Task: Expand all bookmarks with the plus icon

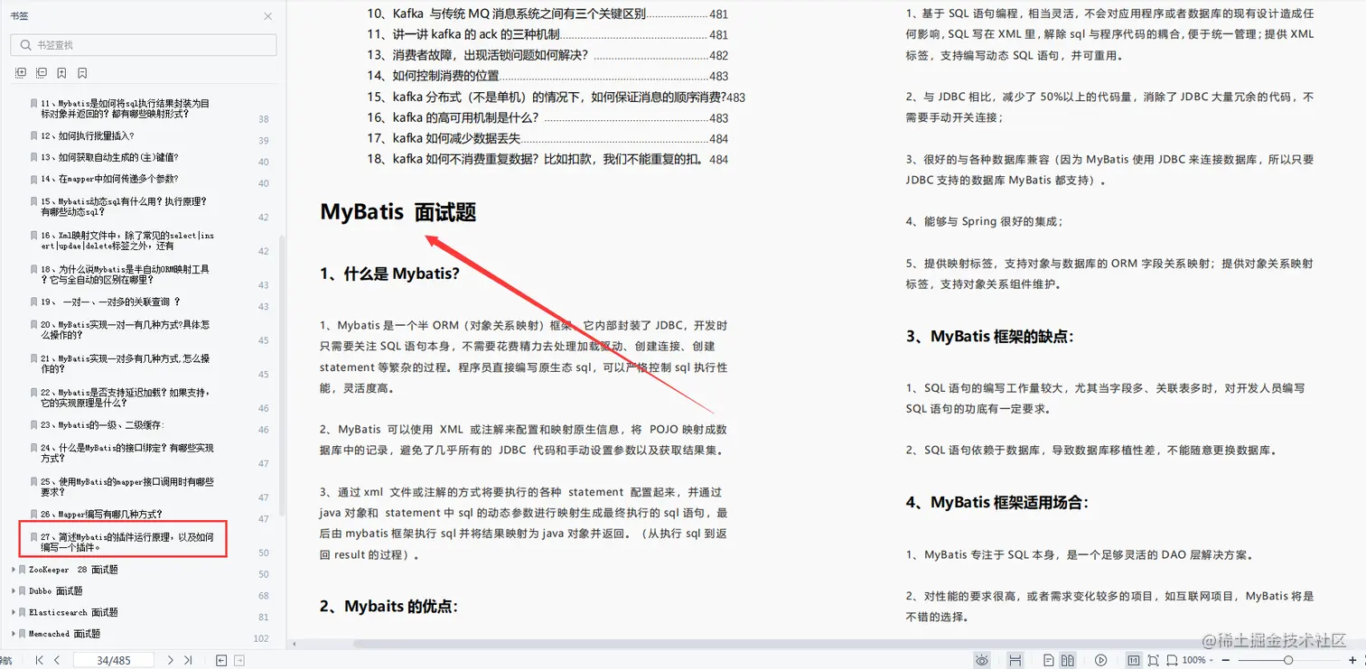Action: click(21, 72)
